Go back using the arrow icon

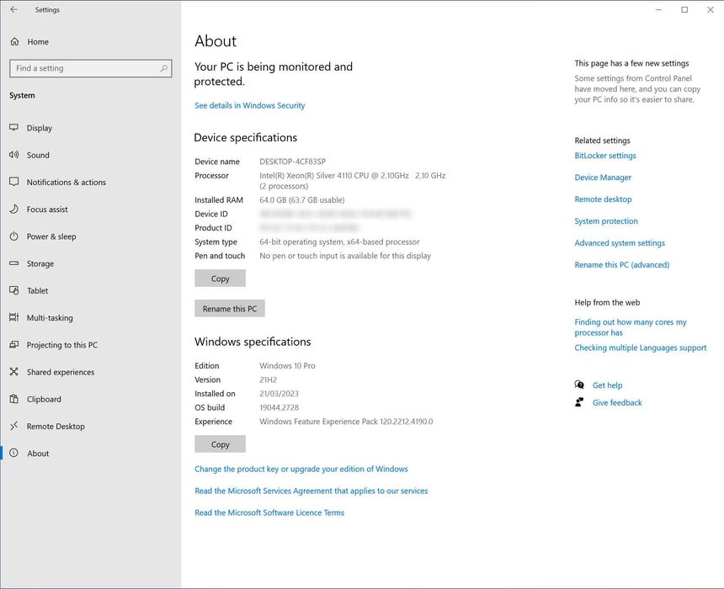pyautogui.click(x=13, y=9)
